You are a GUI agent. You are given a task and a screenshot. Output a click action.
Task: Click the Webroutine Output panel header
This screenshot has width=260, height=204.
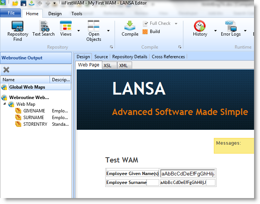point(36,58)
